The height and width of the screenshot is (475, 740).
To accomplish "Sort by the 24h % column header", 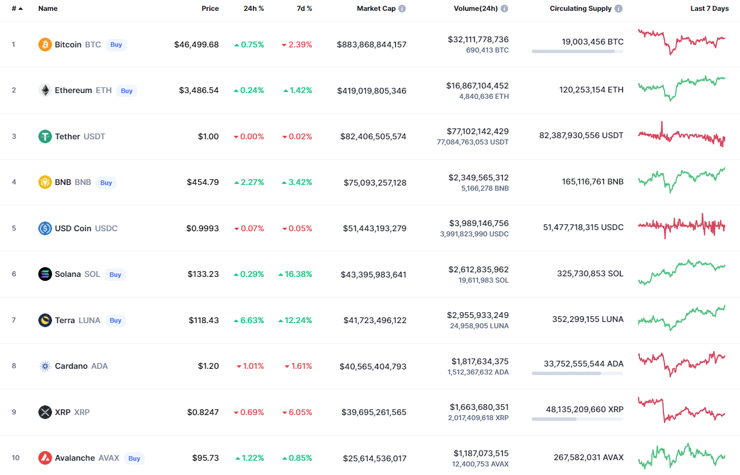I will click(x=253, y=9).
